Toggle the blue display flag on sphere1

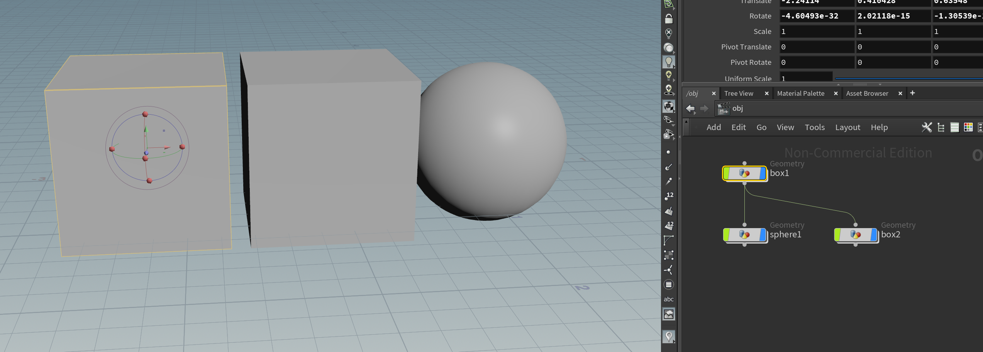click(x=763, y=235)
